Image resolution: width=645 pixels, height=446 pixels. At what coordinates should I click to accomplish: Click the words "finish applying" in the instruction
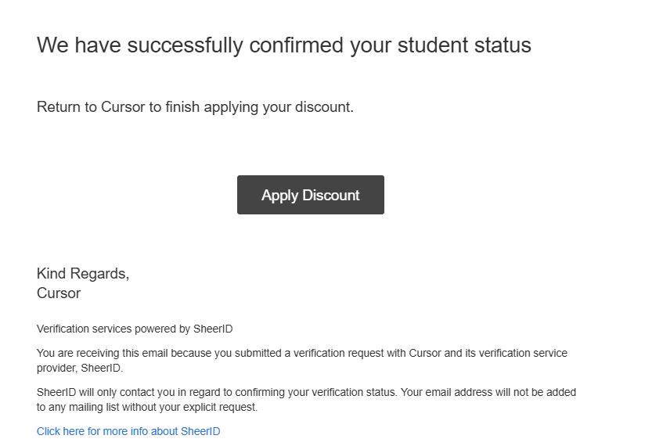click(x=212, y=107)
